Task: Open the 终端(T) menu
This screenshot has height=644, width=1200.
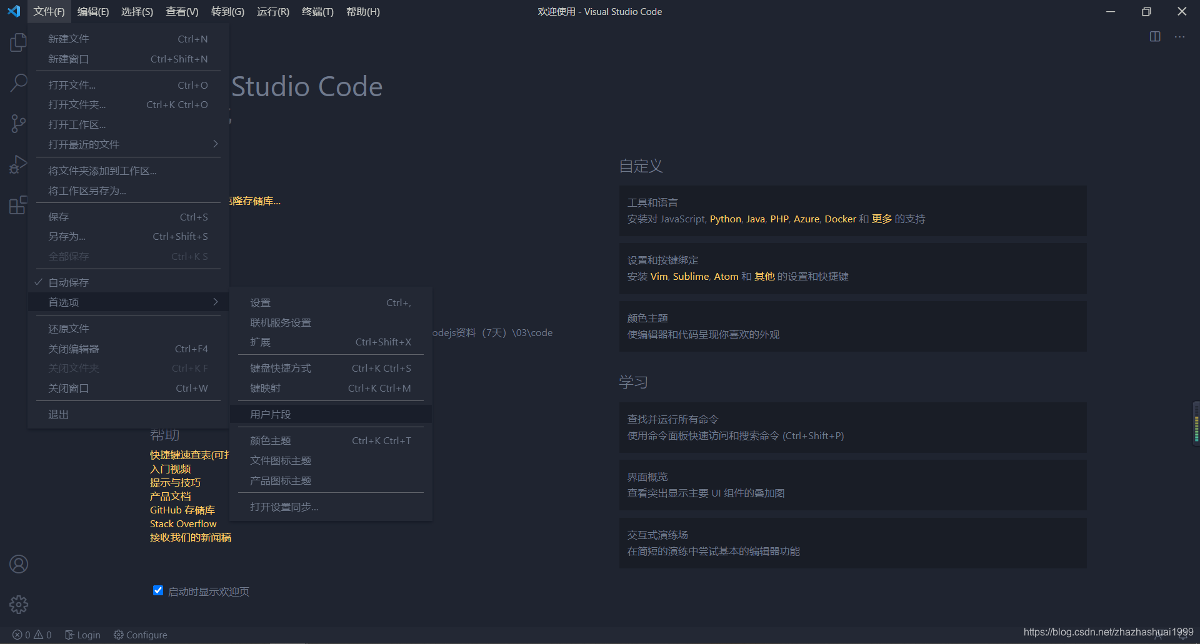Action: [x=317, y=11]
